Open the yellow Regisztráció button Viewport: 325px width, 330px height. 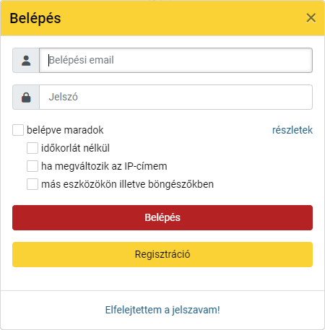pos(162,254)
